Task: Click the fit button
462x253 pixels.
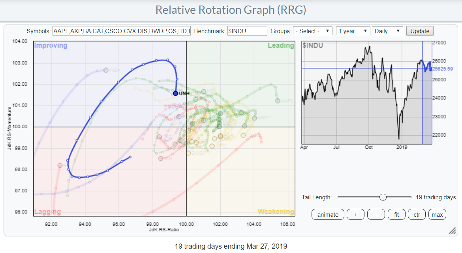Action: click(396, 215)
